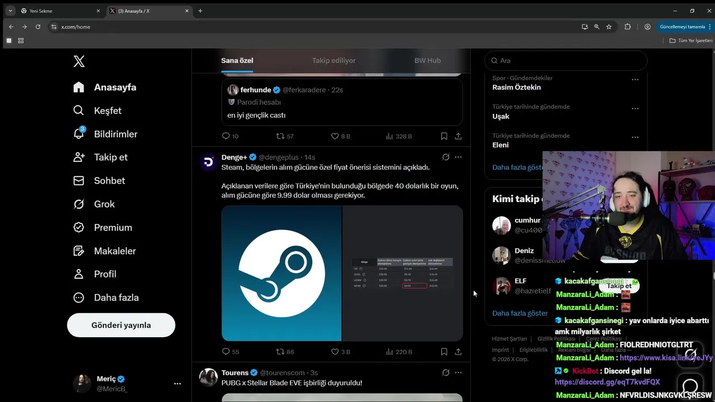The image size is (715, 402).
Task: Open new browser tab with plus
Action: pyautogui.click(x=200, y=11)
